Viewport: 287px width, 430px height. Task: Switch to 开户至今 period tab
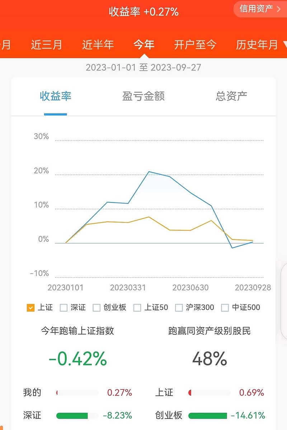[195, 45]
